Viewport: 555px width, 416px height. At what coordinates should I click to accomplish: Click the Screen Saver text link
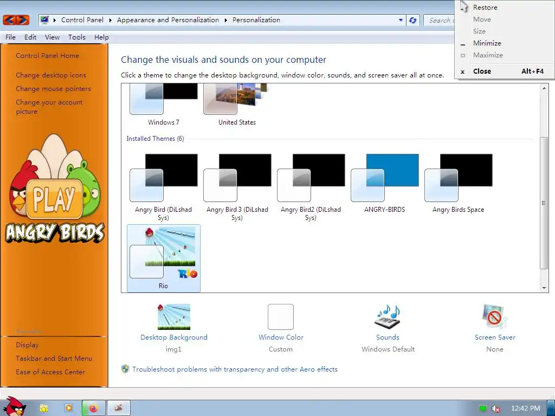coord(495,337)
